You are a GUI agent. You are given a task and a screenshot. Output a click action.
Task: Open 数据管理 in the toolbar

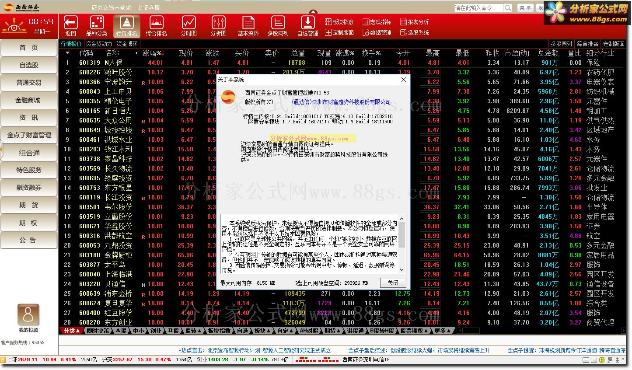[377, 32]
